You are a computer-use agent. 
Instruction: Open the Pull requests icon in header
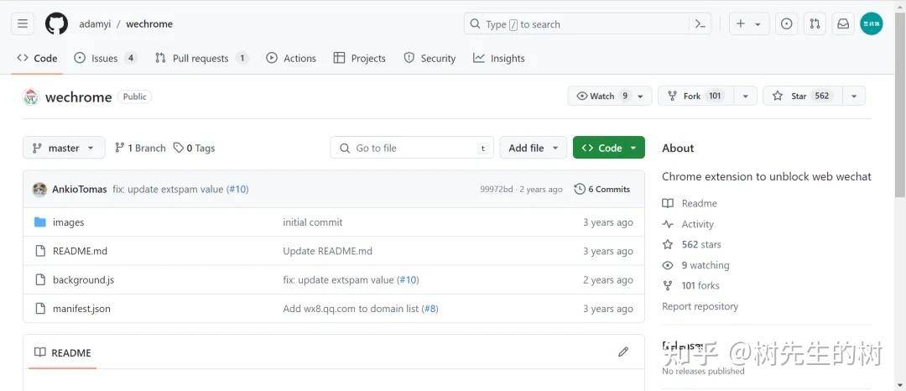click(x=815, y=23)
